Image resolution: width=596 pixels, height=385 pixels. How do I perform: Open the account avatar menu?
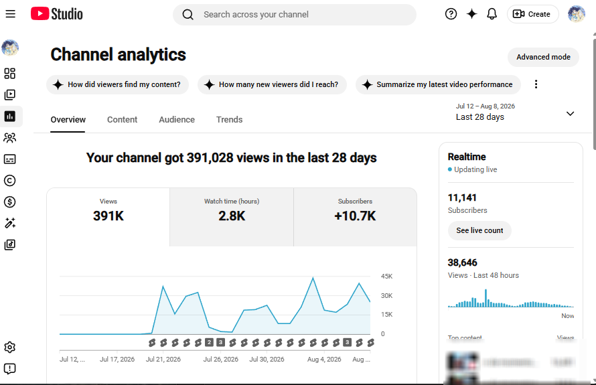click(x=576, y=14)
